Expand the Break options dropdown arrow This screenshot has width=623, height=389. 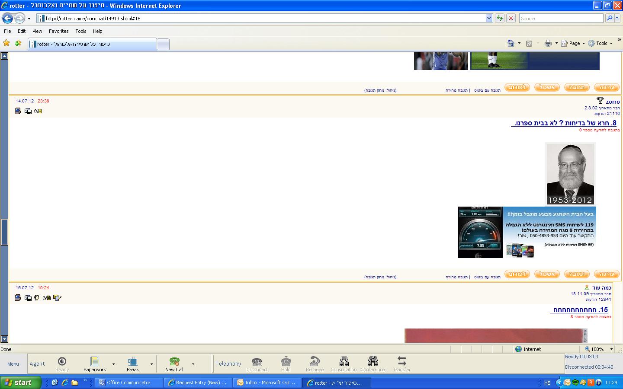pyautogui.click(x=151, y=364)
